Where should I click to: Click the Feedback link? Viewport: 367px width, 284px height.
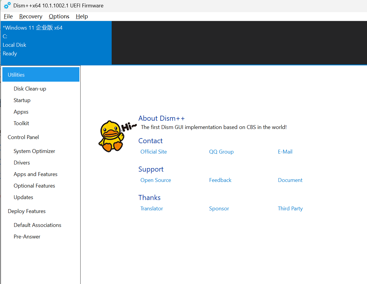point(220,180)
